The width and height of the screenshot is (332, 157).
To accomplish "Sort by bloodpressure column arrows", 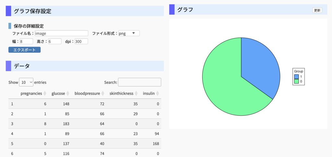I will (x=103, y=94).
